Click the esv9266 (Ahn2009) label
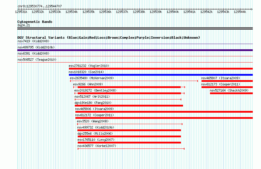261x169 pixels. (88, 84)
